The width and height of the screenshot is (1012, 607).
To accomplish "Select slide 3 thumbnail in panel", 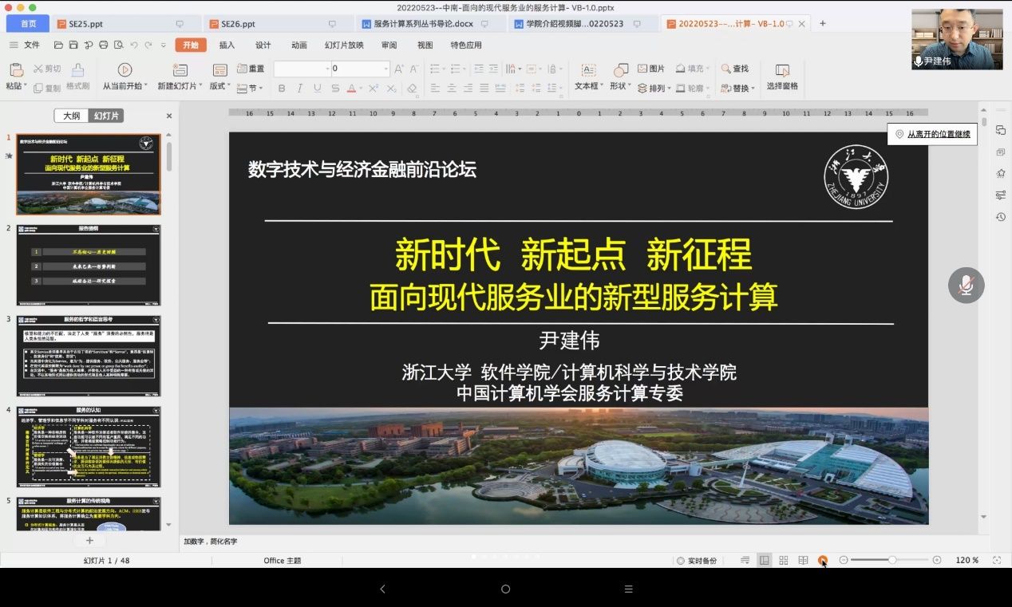I will click(89, 356).
